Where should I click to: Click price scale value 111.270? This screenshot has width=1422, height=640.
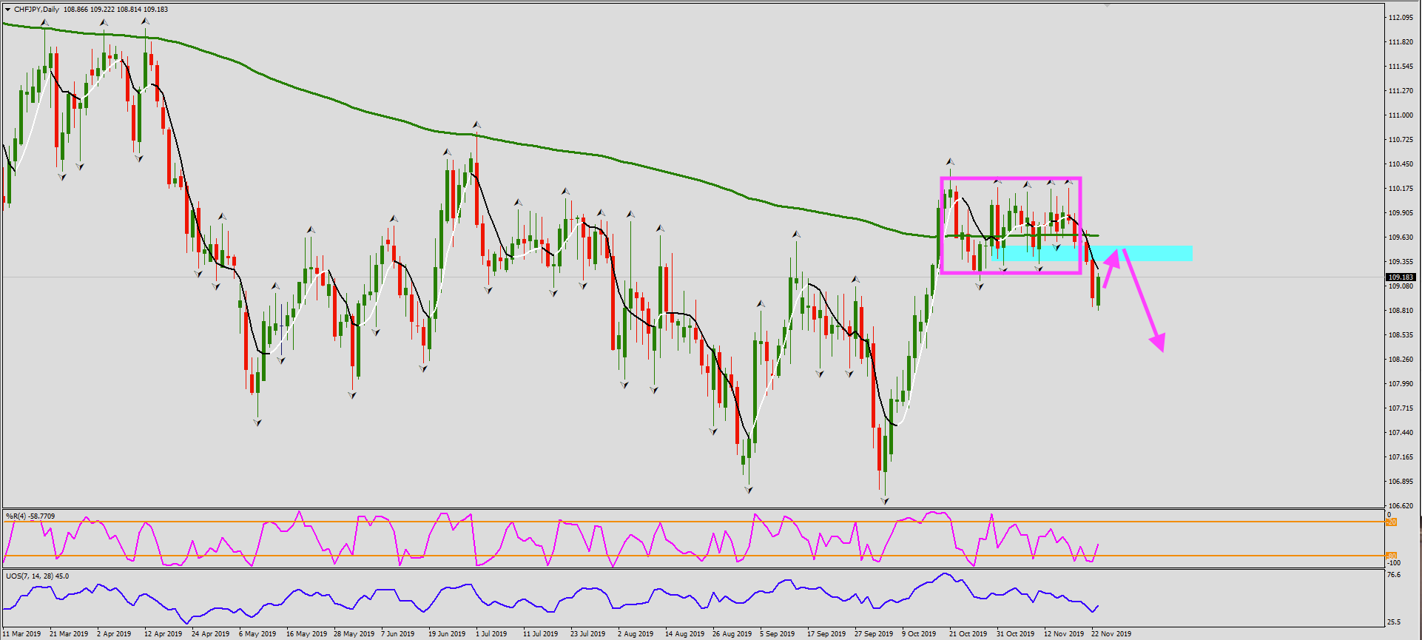tap(1401, 91)
